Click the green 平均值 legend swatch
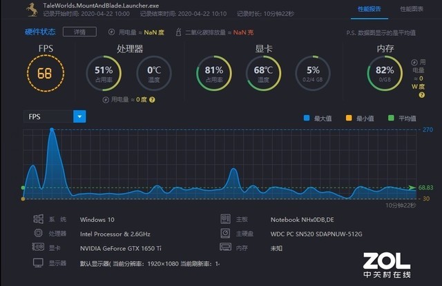Viewport: 442px width, 286px height. click(x=391, y=118)
